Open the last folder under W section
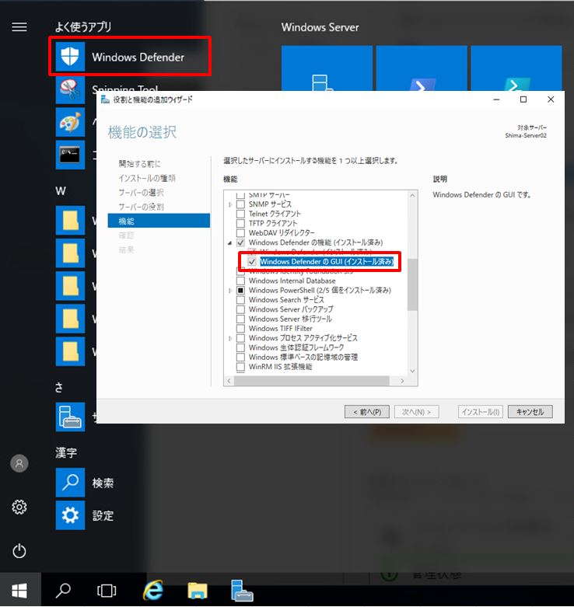 click(x=70, y=351)
